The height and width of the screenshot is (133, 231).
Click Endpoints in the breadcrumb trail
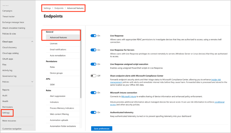coord(59,8)
